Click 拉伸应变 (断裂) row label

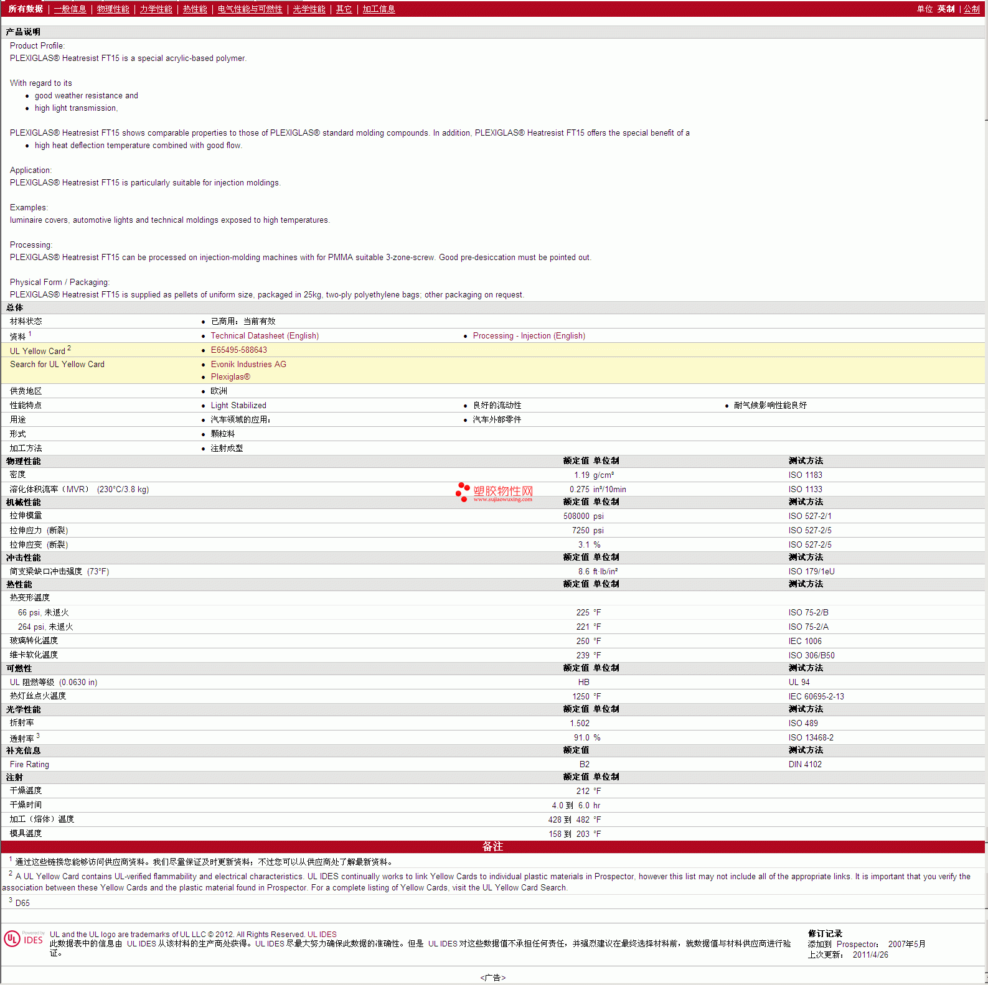pyautogui.click(x=39, y=544)
